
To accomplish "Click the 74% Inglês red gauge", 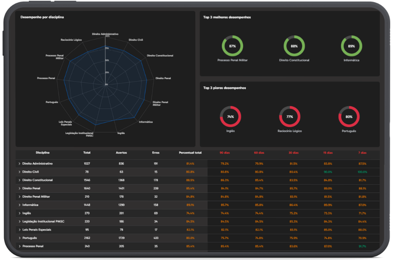I will click(x=230, y=117).
